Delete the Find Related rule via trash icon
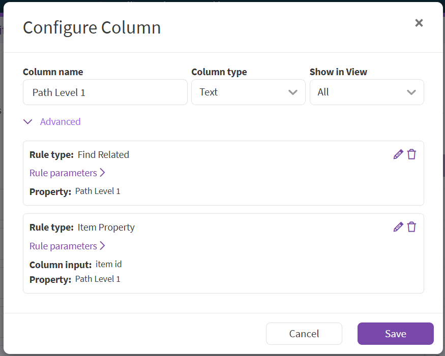Screen dimensions: 445x356 point(412,154)
